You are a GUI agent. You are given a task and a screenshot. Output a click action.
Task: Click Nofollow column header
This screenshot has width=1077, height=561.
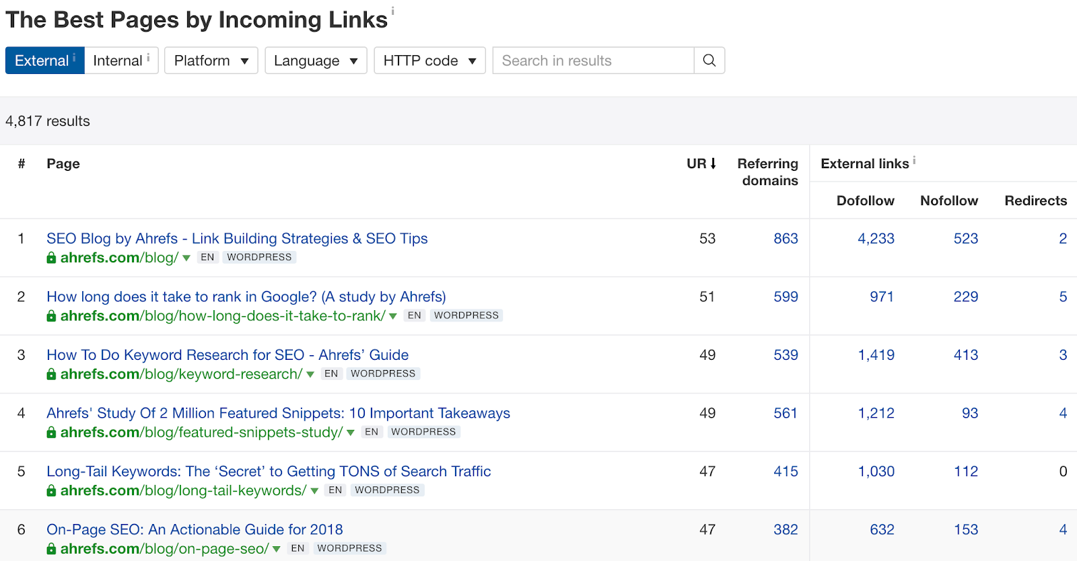(949, 200)
